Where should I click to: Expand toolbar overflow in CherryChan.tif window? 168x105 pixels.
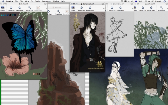coord(133,8)
